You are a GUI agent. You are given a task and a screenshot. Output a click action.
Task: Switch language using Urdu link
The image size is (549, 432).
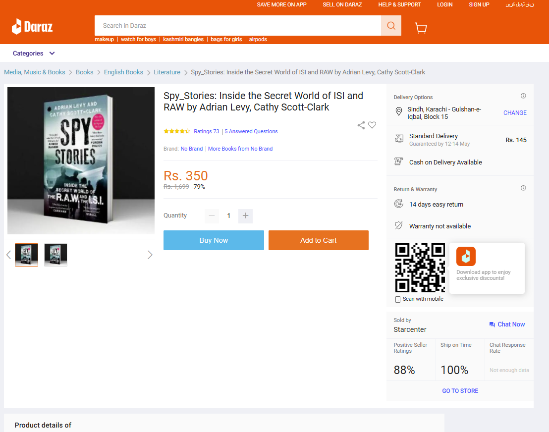(520, 4)
